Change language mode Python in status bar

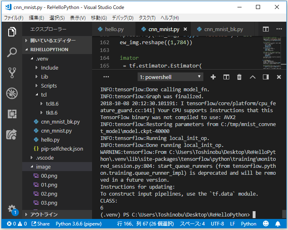click(x=249, y=224)
